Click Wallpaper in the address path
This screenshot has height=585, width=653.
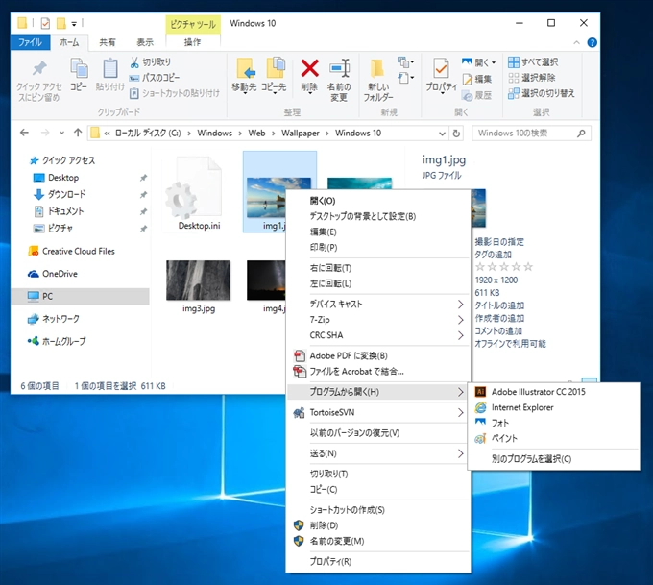coord(301,133)
